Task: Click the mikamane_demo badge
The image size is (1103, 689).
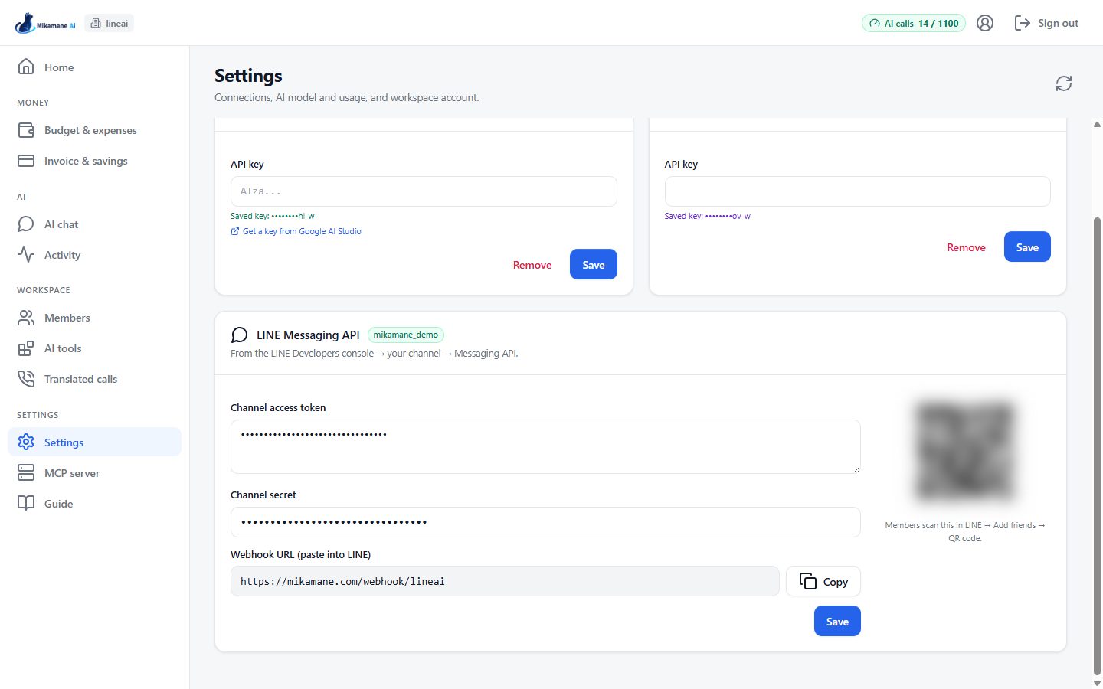Action: coord(406,335)
